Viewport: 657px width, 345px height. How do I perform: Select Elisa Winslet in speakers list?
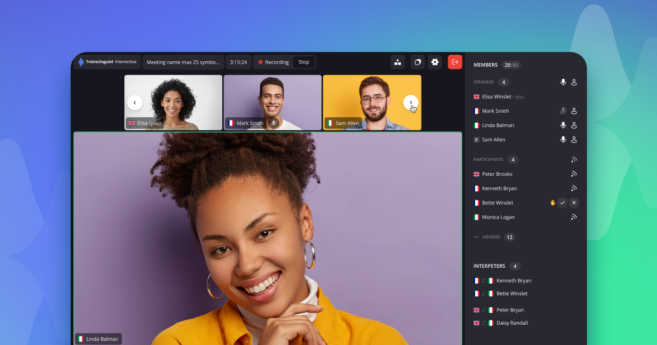coord(497,96)
